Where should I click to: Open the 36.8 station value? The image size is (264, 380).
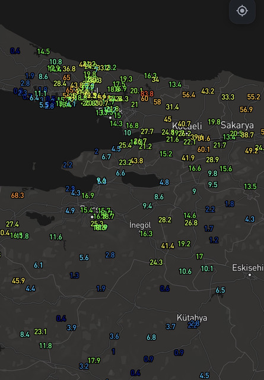click(x=69, y=69)
